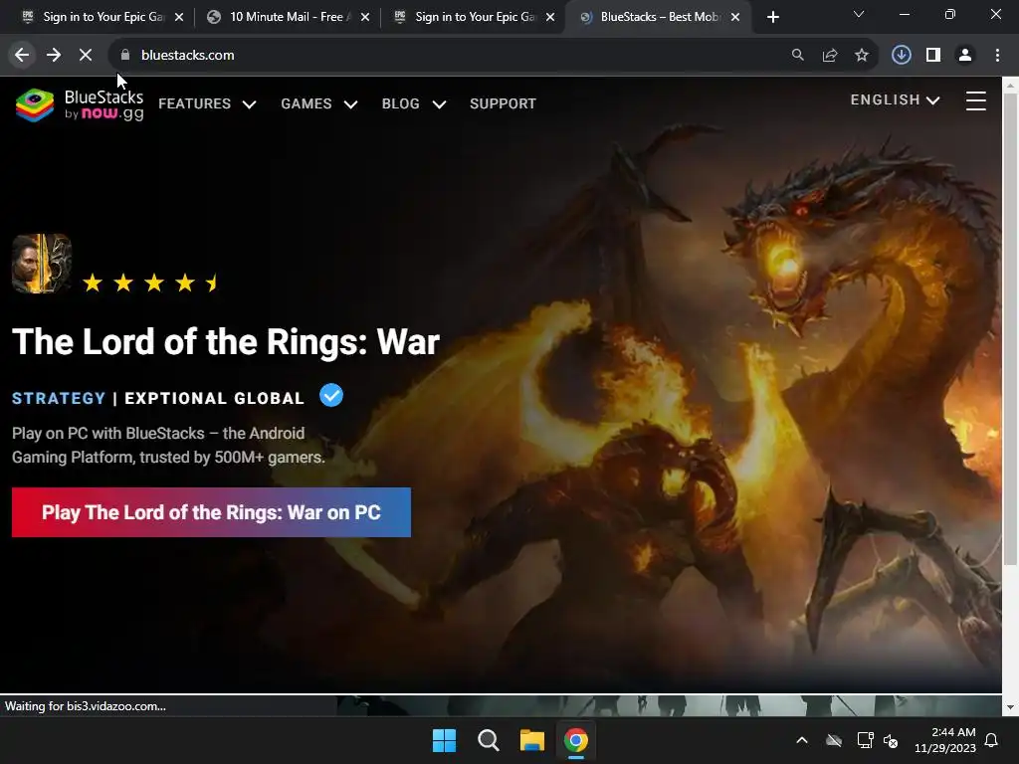Click the title The Lord of the Rings: War
The image size is (1019, 764).
pyautogui.click(x=226, y=342)
